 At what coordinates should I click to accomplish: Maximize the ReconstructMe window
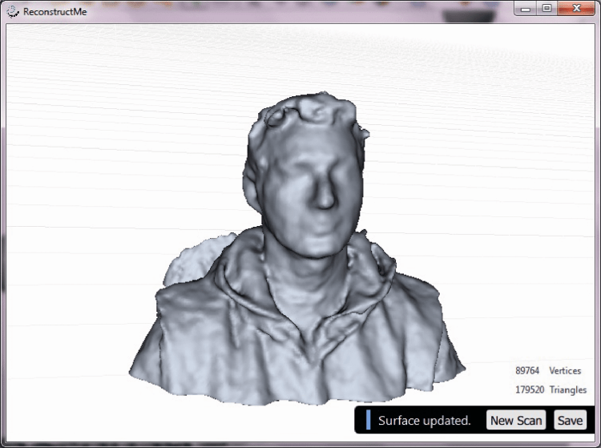click(547, 9)
